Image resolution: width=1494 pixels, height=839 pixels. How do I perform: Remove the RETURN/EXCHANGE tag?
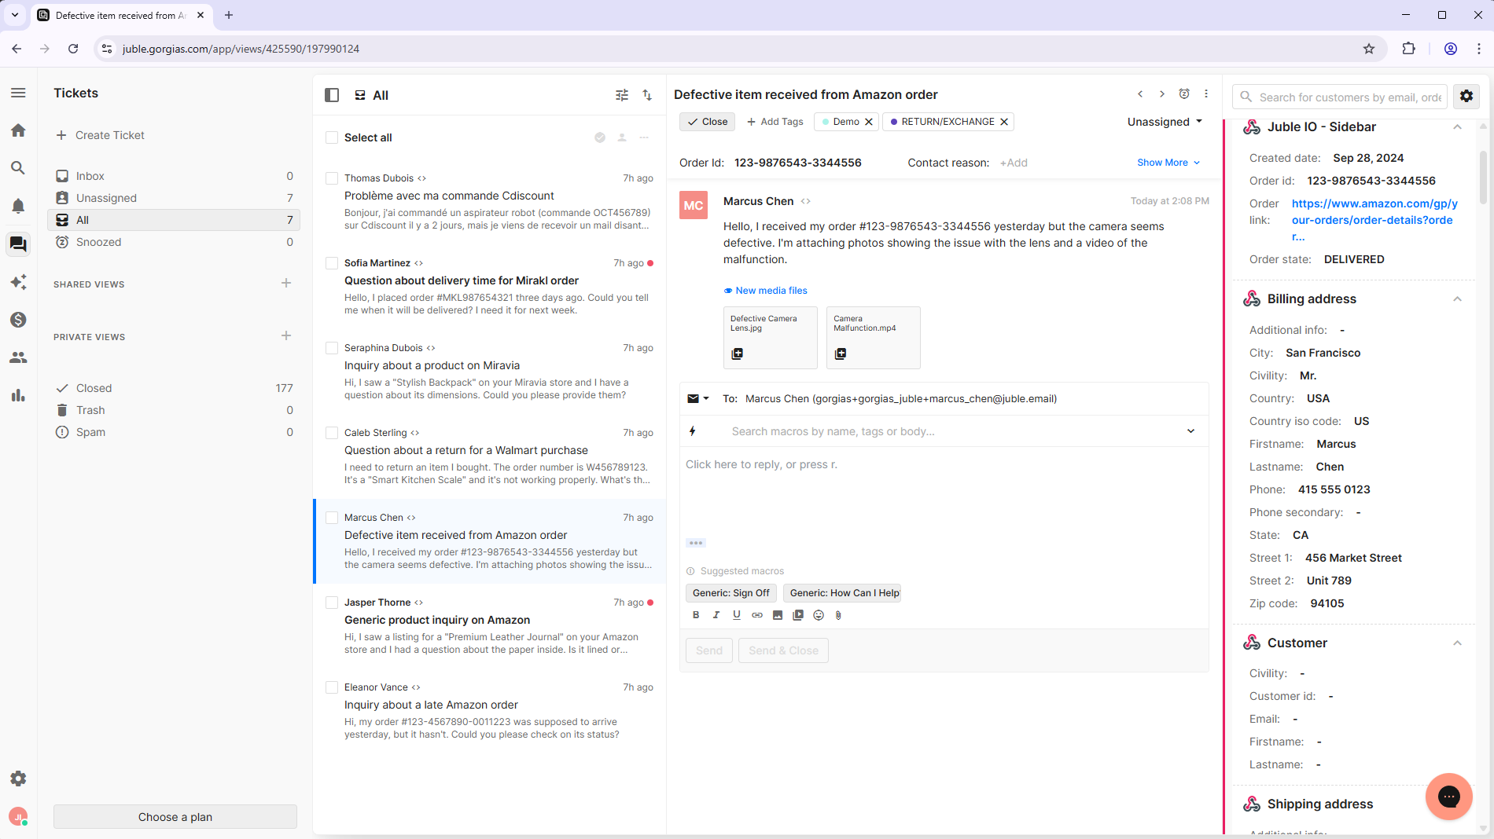pos(1004,122)
